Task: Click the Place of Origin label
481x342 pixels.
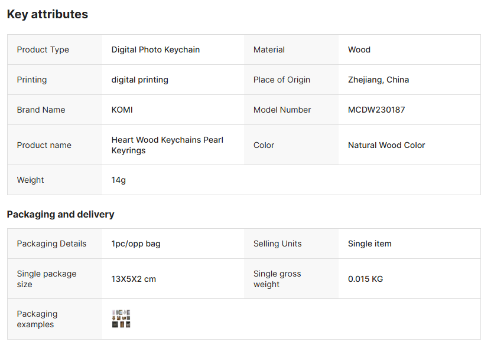Action: pyautogui.click(x=281, y=80)
